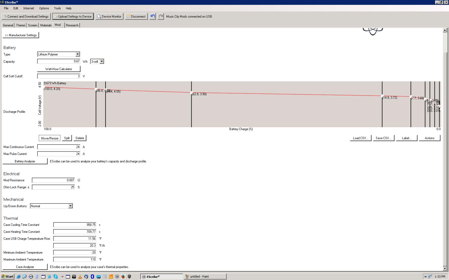This screenshot has height=280, width=449.
Task: Open the battery Type dropdown
Action: click(78, 54)
